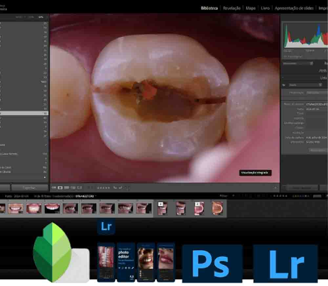Click the large Photoshop Ps logo
The width and height of the screenshot is (328, 286).
click(212, 263)
